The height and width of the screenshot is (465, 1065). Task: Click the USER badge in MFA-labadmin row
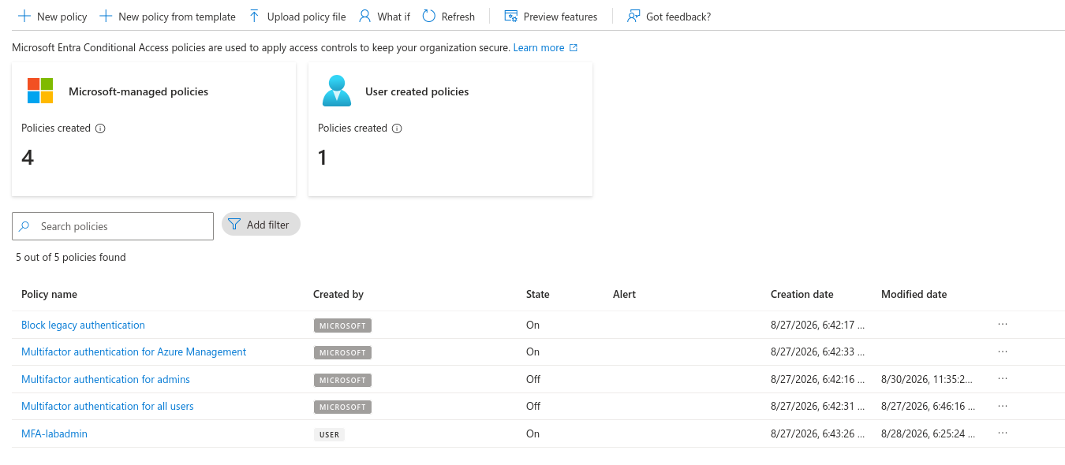(330, 434)
